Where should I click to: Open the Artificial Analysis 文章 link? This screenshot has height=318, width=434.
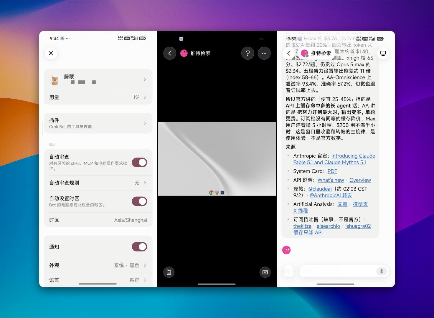pyautogui.click(x=342, y=204)
